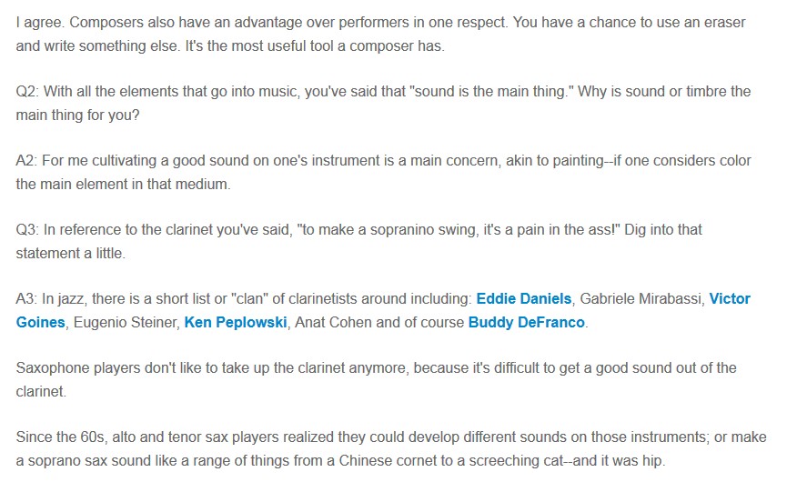Click the text Since the 60s
Screen dimensions: 787x482
pyautogui.click(x=61, y=437)
